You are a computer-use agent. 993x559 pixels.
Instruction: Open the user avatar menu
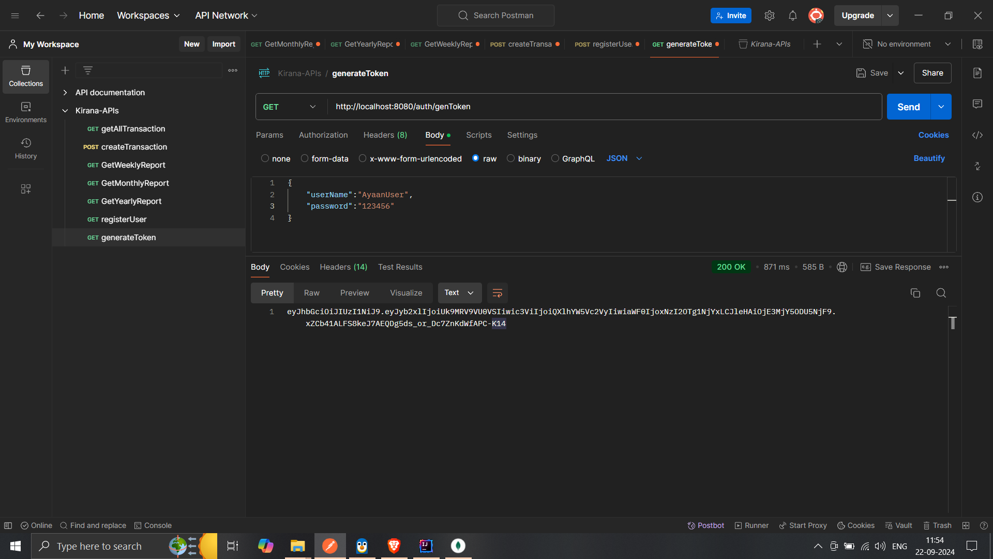click(x=816, y=16)
